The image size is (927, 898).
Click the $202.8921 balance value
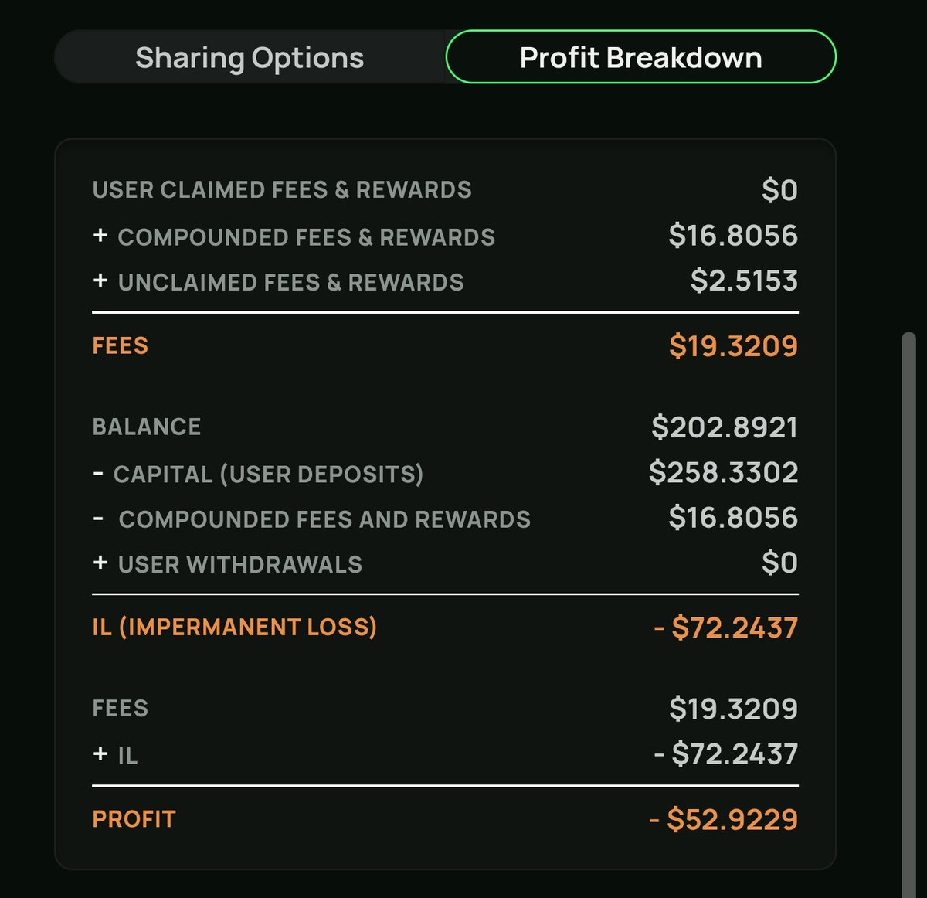tap(725, 427)
